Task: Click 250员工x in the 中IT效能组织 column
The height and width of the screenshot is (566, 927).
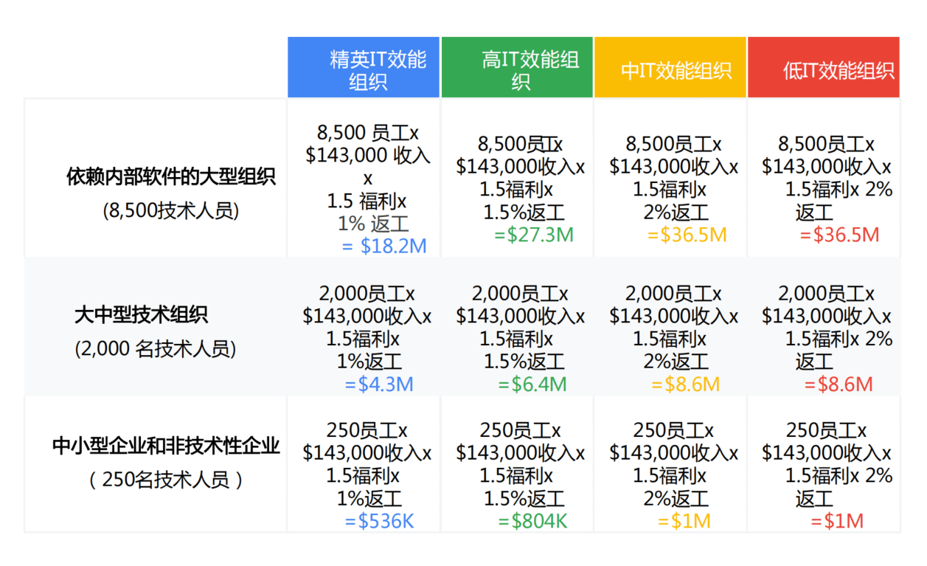Action: [673, 430]
